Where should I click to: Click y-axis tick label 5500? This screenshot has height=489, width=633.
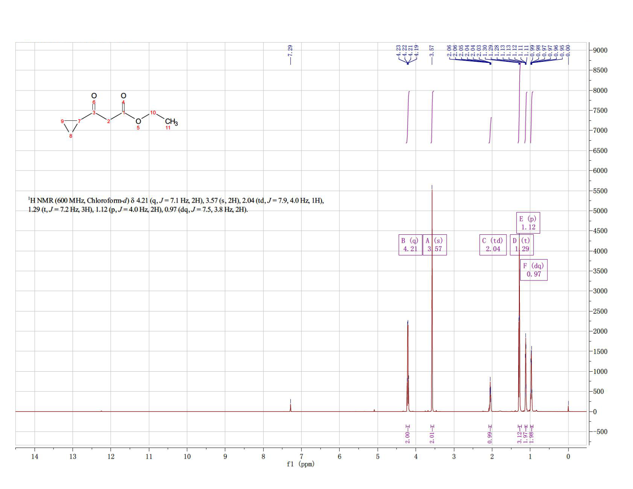click(600, 191)
